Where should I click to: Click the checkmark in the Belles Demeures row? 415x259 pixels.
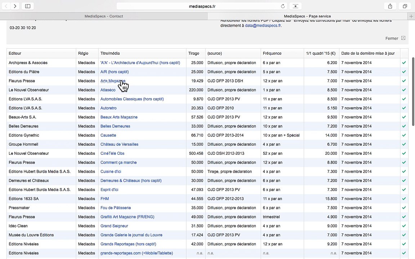click(x=404, y=126)
